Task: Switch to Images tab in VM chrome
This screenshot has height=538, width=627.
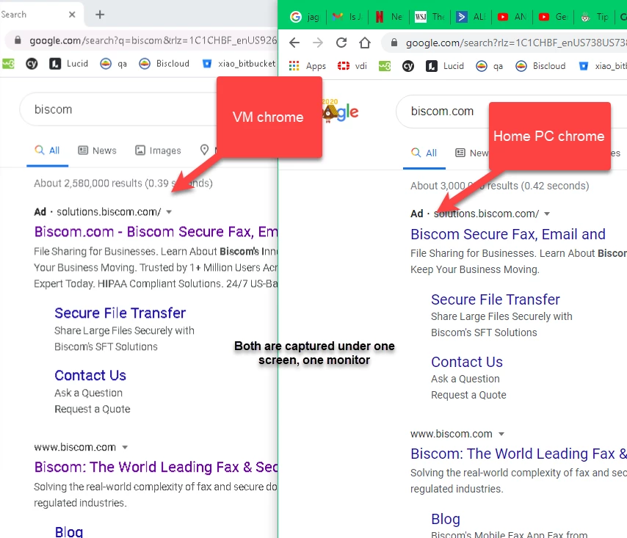Action: (158, 150)
